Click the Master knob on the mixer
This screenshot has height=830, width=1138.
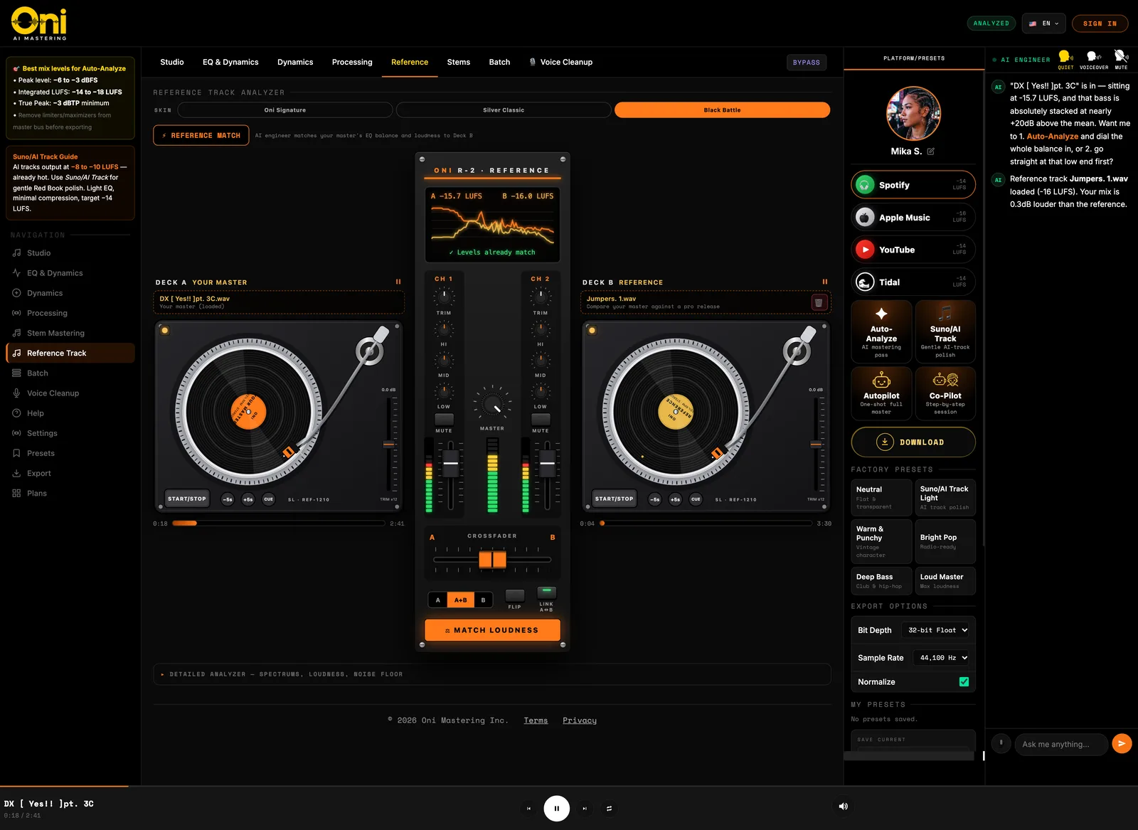click(492, 405)
